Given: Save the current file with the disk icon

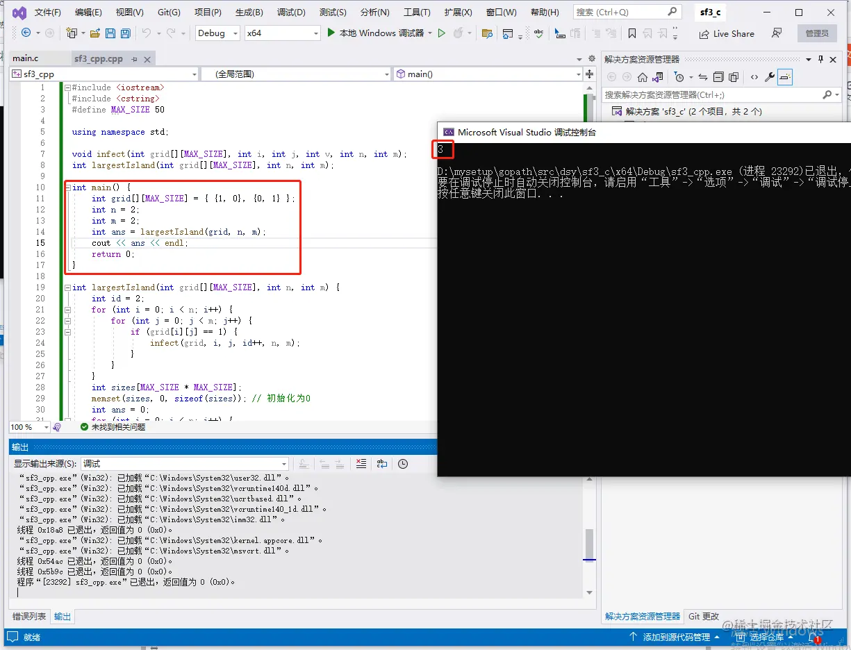Looking at the screenshot, I should tap(110, 33).
